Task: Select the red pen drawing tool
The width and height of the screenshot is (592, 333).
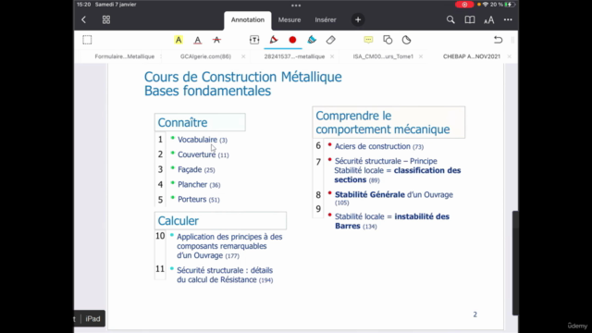Action: (274, 40)
